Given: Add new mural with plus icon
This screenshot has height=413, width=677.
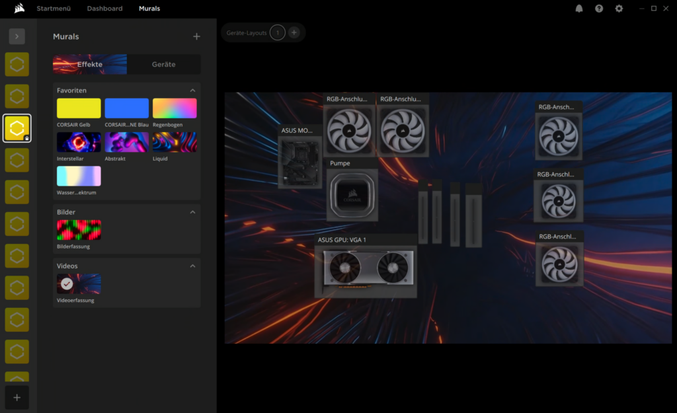Looking at the screenshot, I should pos(196,36).
